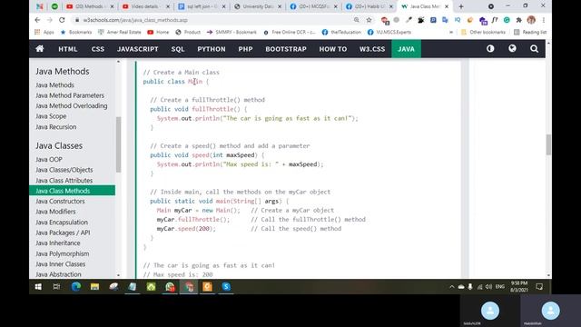Open Amer Real Estate bookmark
The image size is (581, 327).
pos(119,33)
